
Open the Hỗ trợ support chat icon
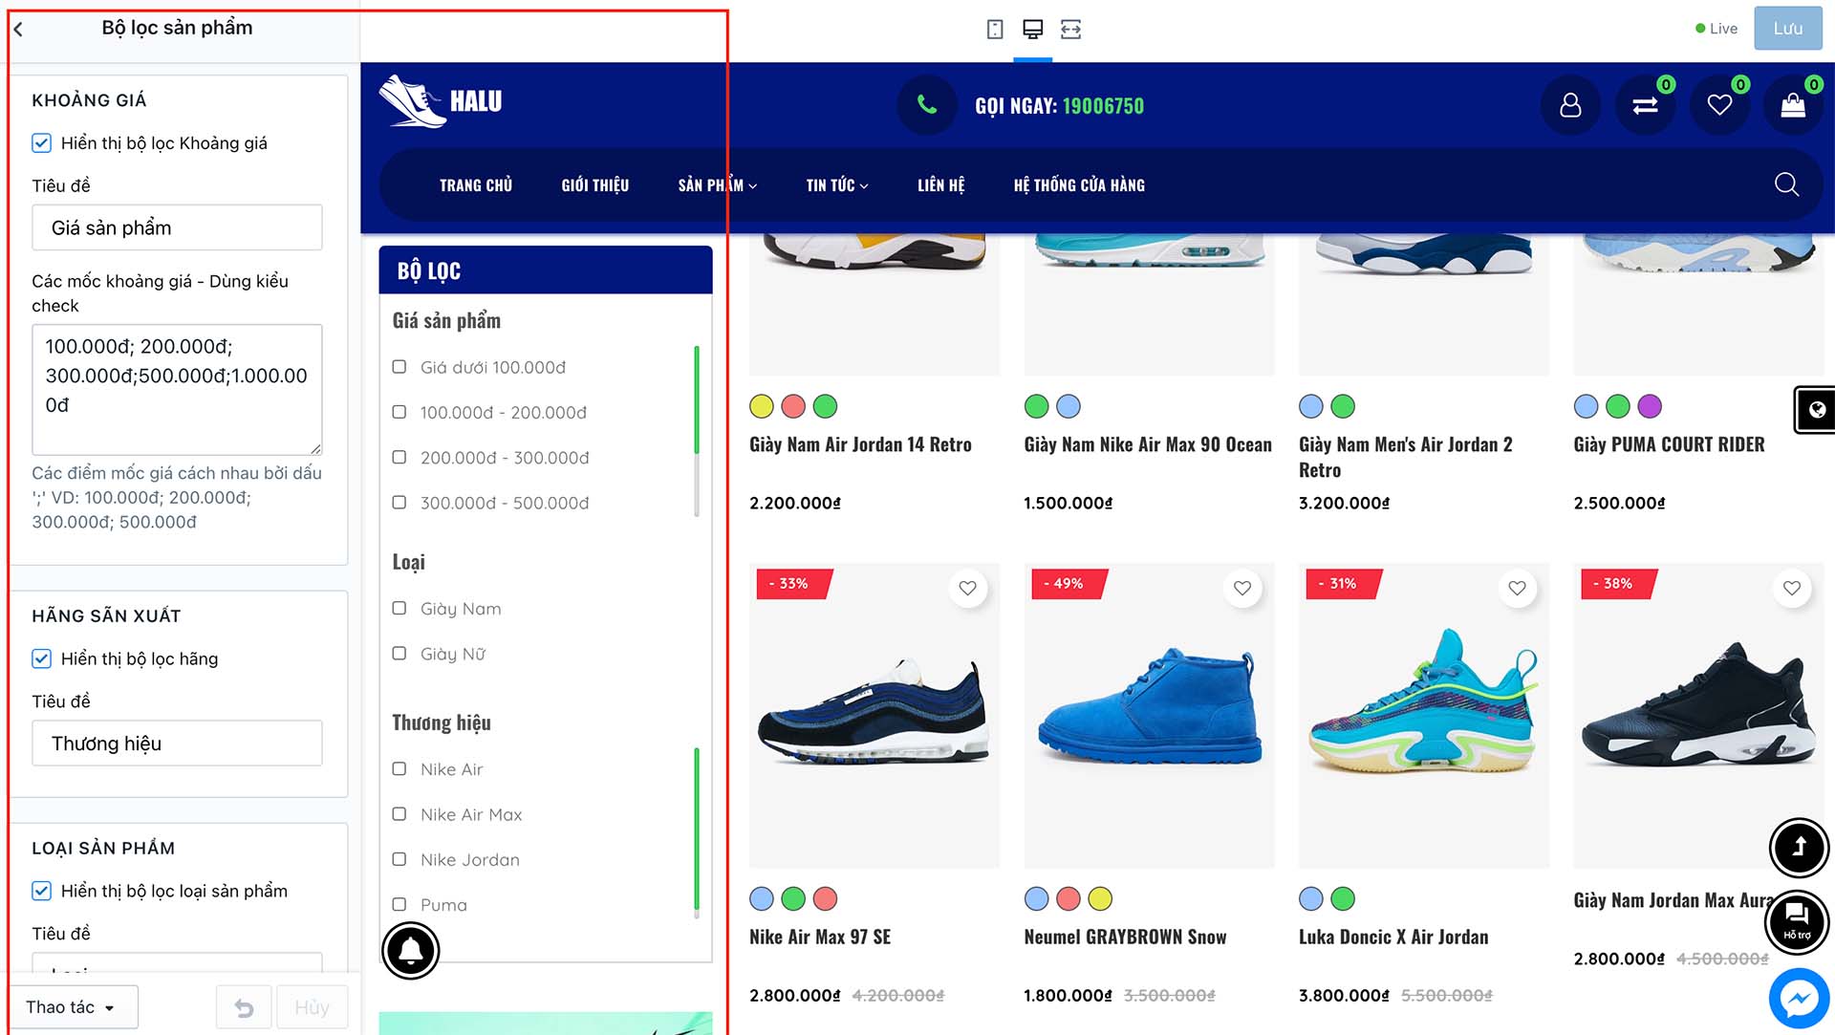click(1798, 921)
